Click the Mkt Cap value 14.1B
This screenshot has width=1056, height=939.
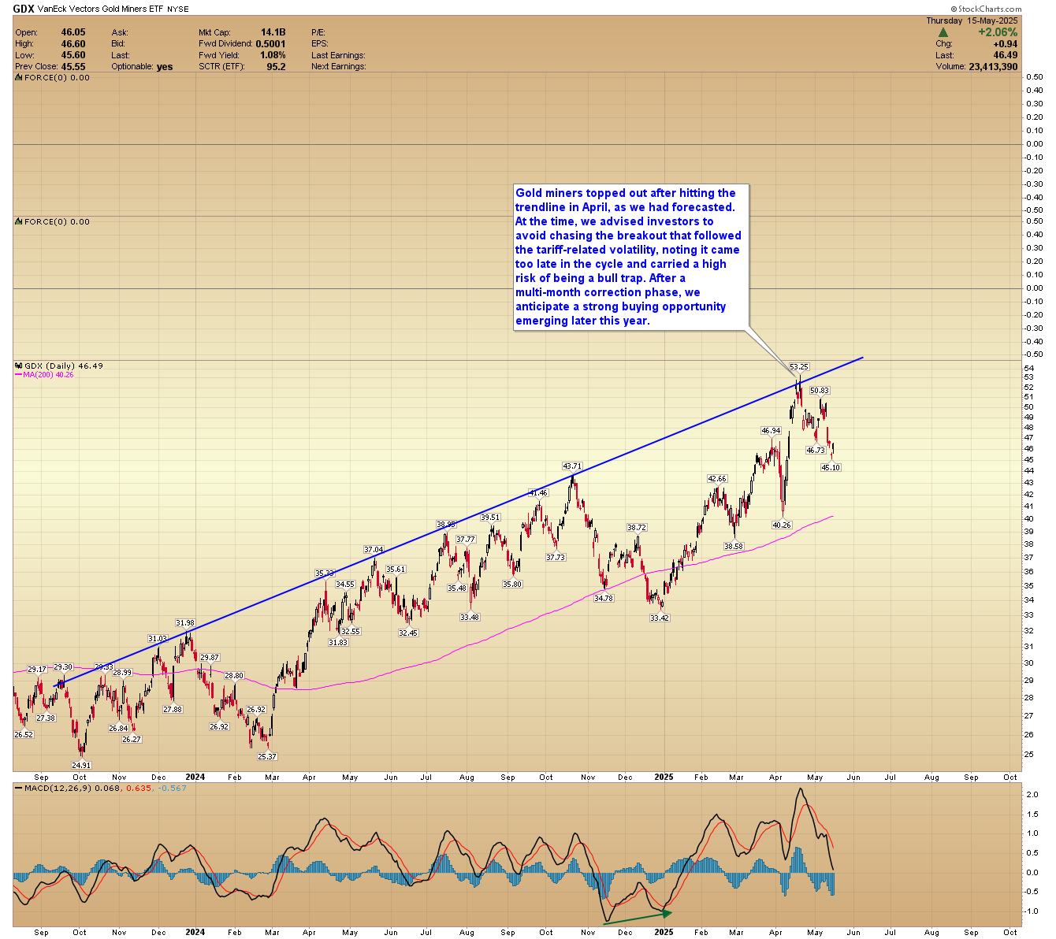[x=273, y=32]
